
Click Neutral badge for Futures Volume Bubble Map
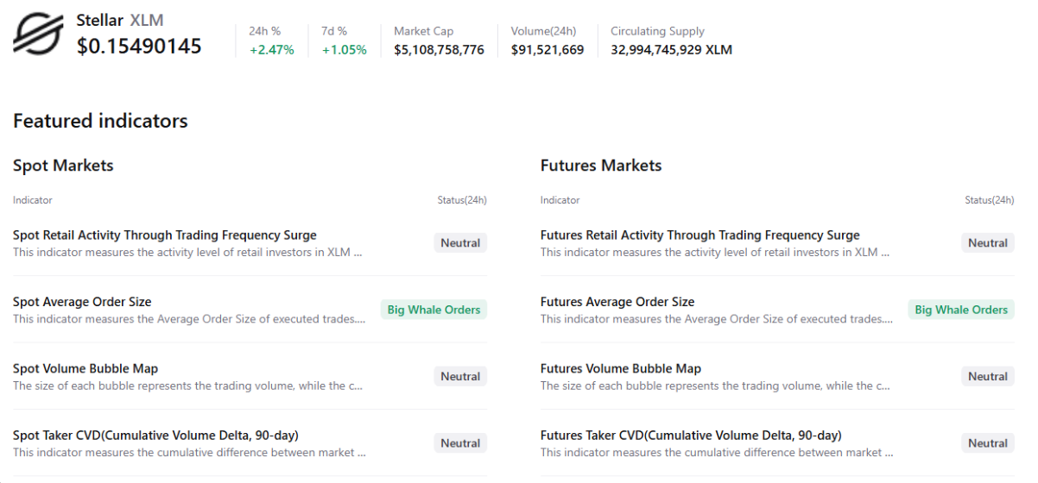988,376
